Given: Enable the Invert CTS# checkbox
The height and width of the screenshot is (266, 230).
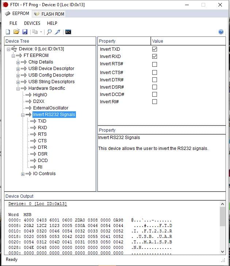Looking at the screenshot, I should tap(154, 73).
